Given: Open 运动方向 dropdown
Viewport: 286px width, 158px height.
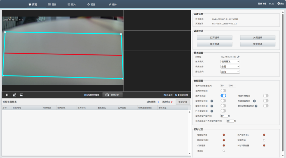Looking at the screenshot, I should [230, 72].
